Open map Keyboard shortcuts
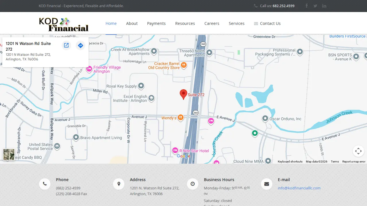Screen dimensions: 367x206 tap(290, 162)
